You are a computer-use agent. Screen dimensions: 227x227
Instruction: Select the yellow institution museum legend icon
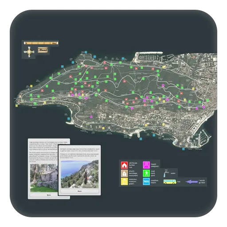pyautogui.click(x=124, y=181)
